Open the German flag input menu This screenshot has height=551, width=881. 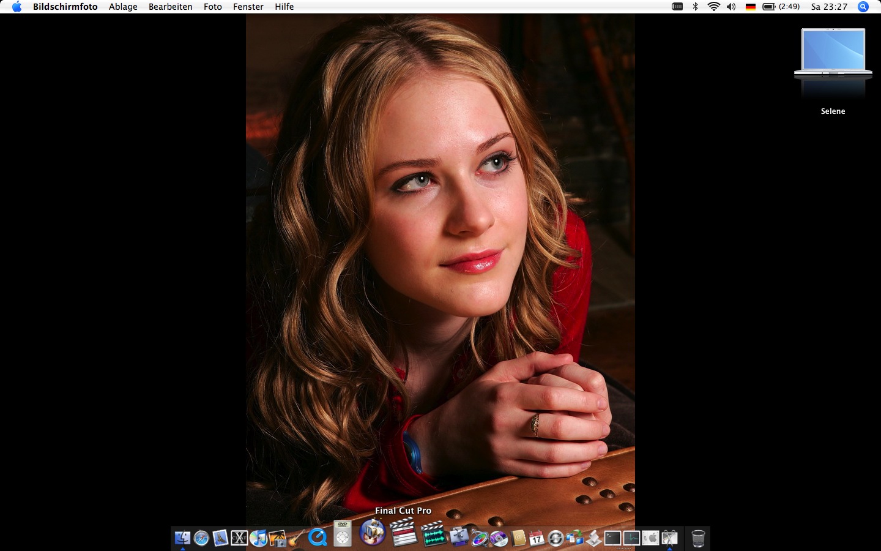click(751, 7)
